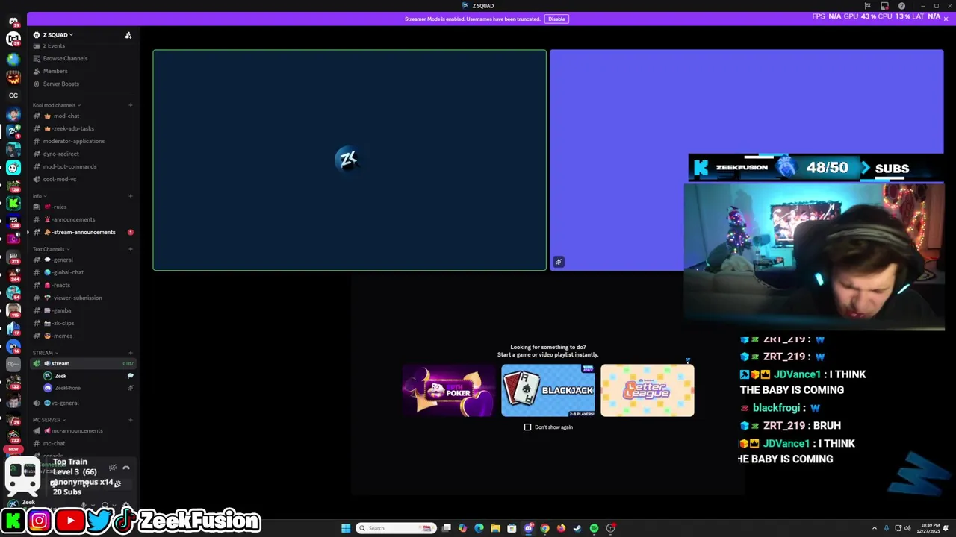Collapse the Info category

[x=39, y=196]
